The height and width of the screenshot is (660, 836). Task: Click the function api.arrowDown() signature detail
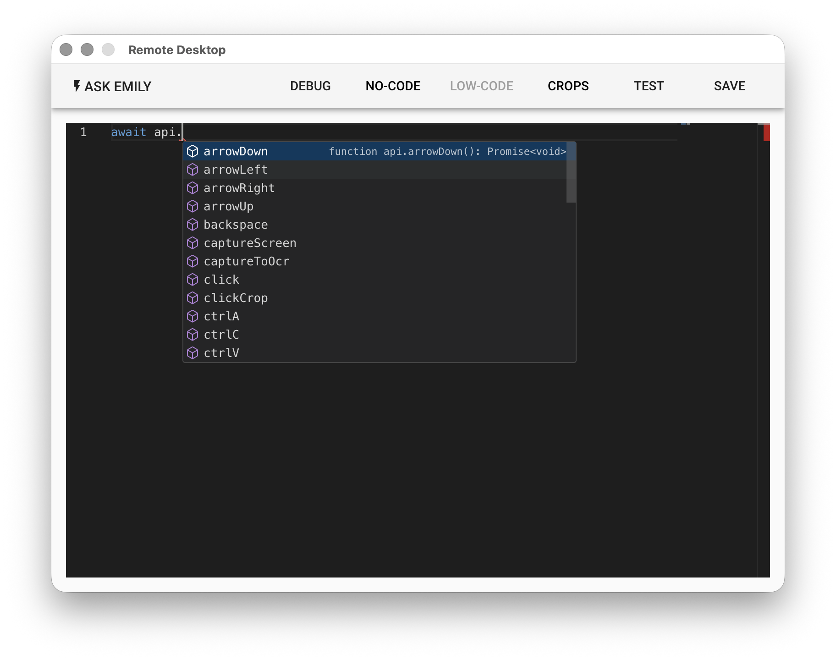tap(447, 151)
